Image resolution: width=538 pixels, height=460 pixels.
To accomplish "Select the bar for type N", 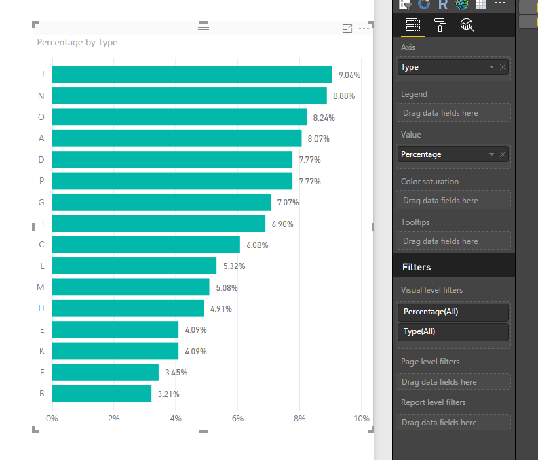I will (x=189, y=96).
